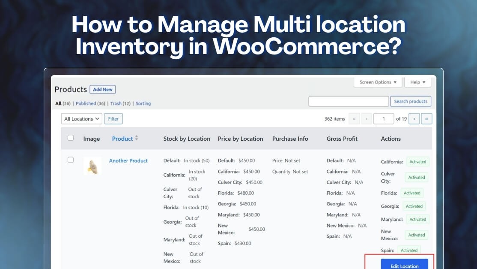Click Spain price '$430.00'

(243, 243)
